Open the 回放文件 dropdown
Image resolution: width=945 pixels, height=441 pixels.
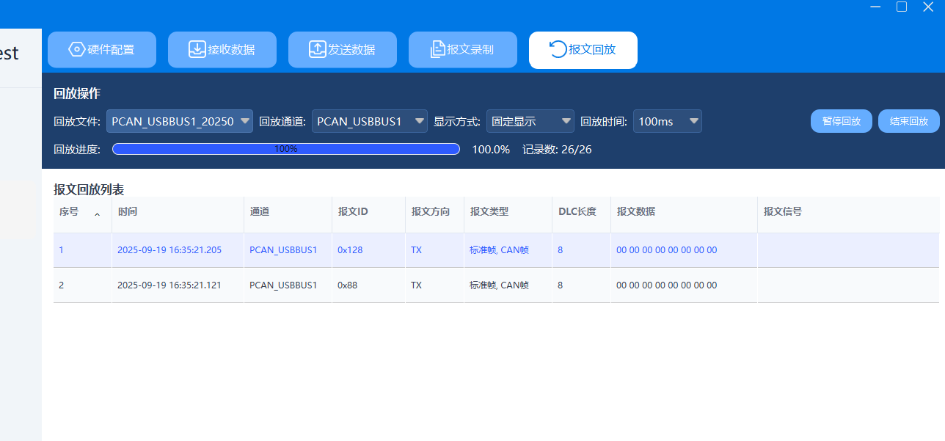(180, 122)
